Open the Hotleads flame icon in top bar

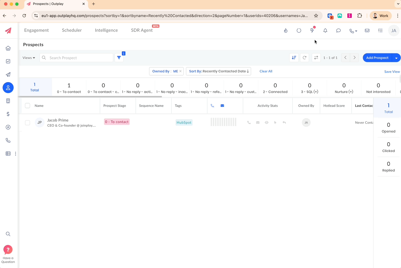[285, 30]
